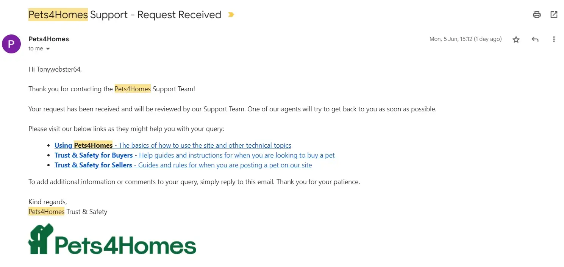
Task: Select the bold sender name Pets4Homes
Action: point(48,39)
